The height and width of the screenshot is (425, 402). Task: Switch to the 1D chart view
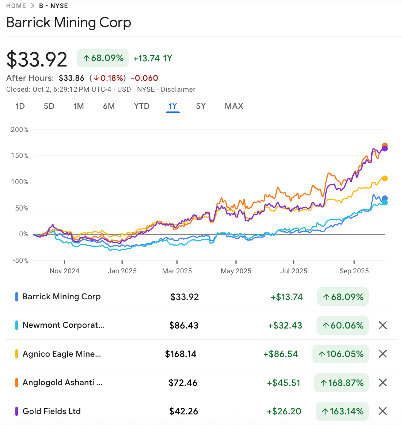click(x=20, y=106)
